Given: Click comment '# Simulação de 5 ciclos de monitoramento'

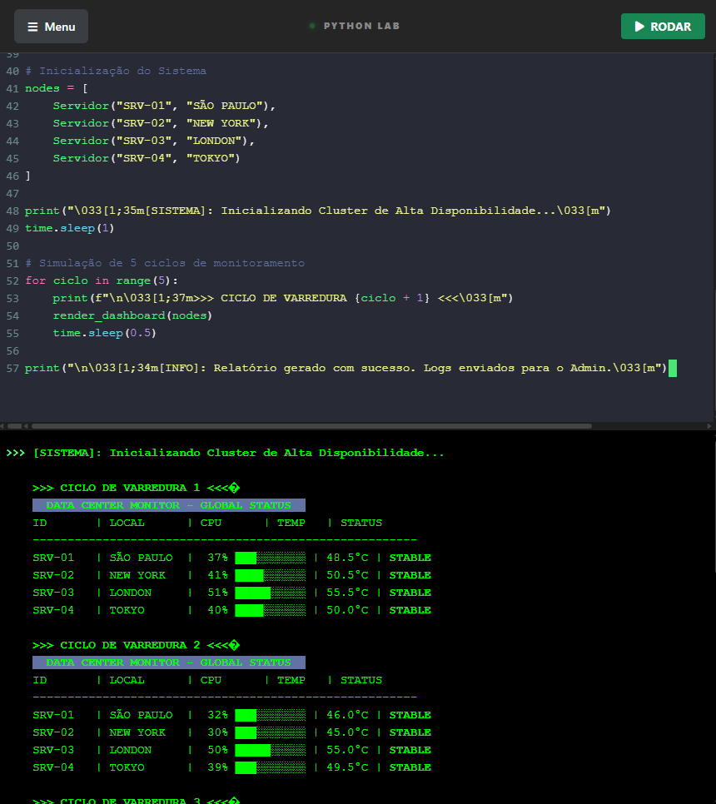Looking at the screenshot, I should pos(165,263).
